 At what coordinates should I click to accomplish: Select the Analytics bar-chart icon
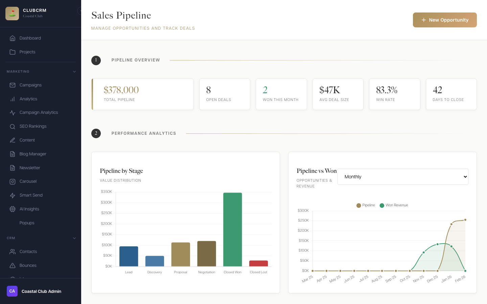coord(13,99)
